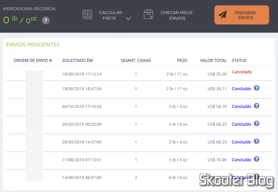Open Concluído link for 3 lb / 4 oz order

click(x=242, y=142)
